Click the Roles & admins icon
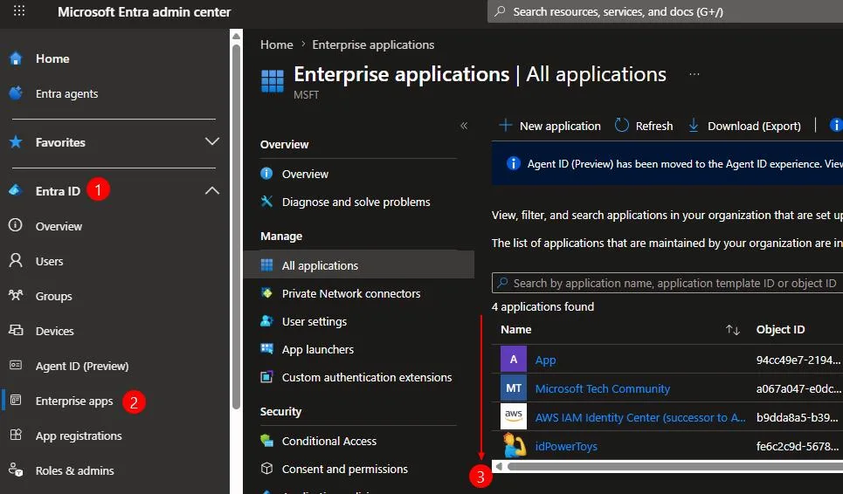Image resolution: width=843 pixels, height=494 pixels. click(16, 470)
